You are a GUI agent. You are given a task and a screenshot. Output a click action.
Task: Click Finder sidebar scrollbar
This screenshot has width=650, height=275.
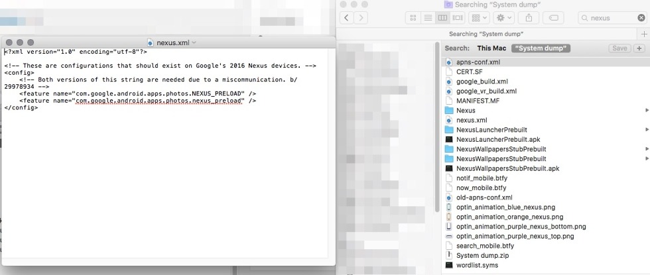(x=436, y=127)
